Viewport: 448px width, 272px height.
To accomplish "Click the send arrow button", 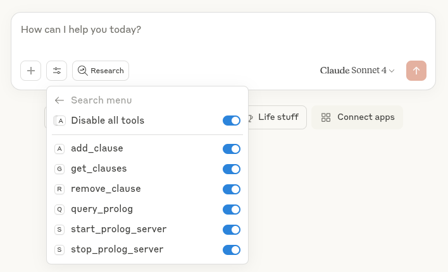I will (416, 71).
